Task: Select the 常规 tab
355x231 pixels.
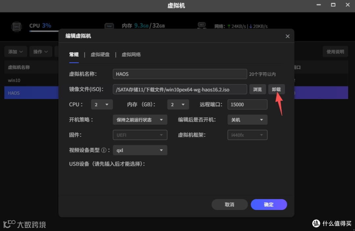Action: tap(74, 55)
